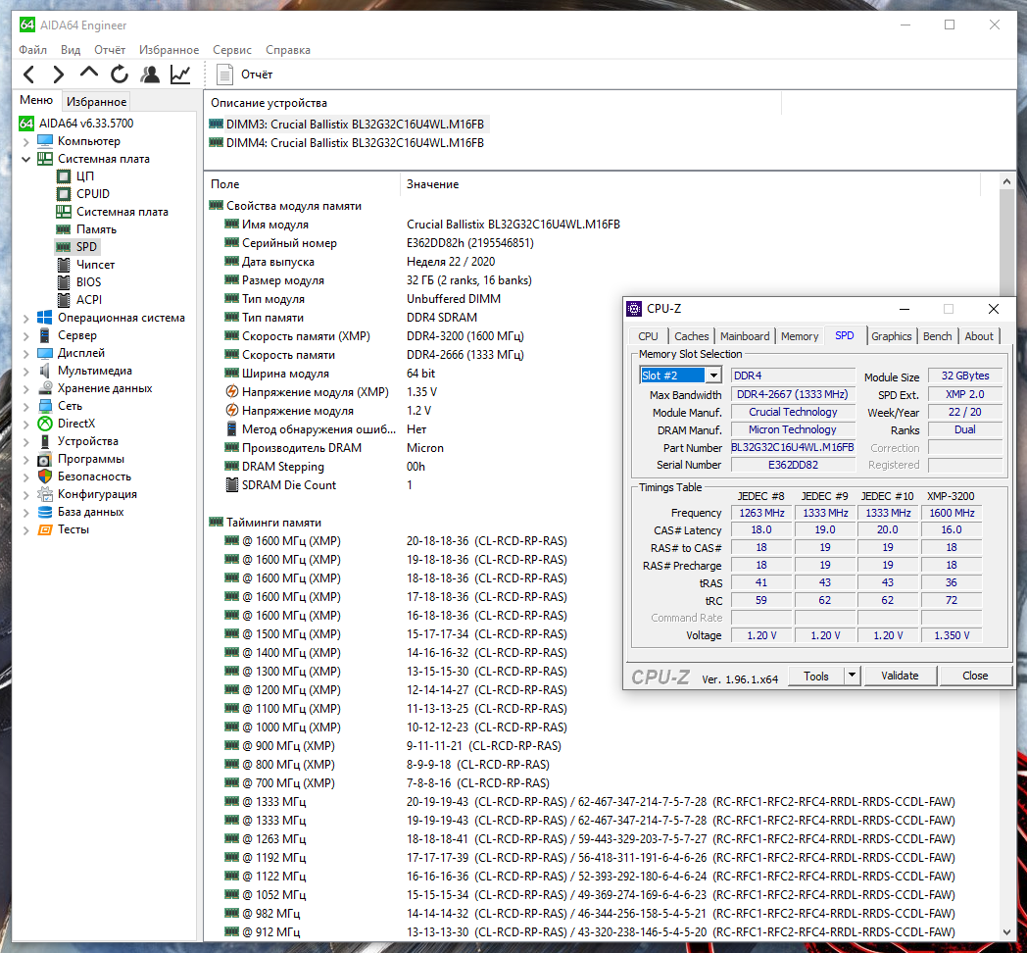
Task: Open the Tools dropdown arrow in CPU-Z
Action: point(852,676)
